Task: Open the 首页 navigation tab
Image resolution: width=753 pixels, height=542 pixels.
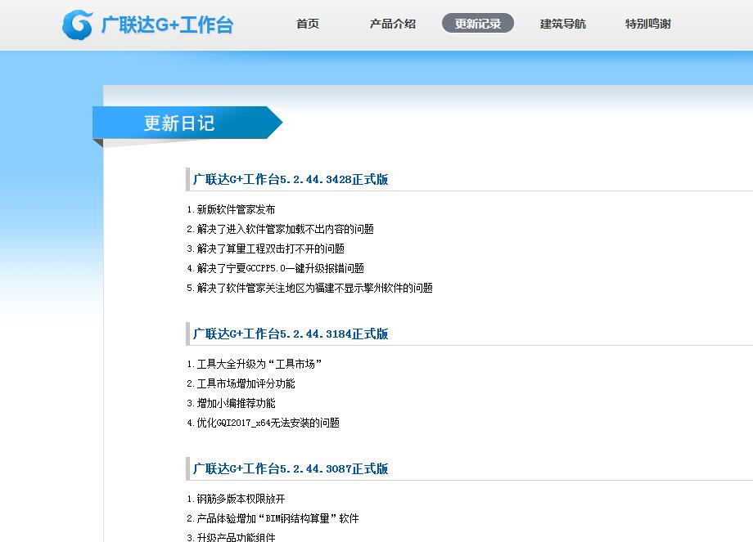Action: point(308,24)
